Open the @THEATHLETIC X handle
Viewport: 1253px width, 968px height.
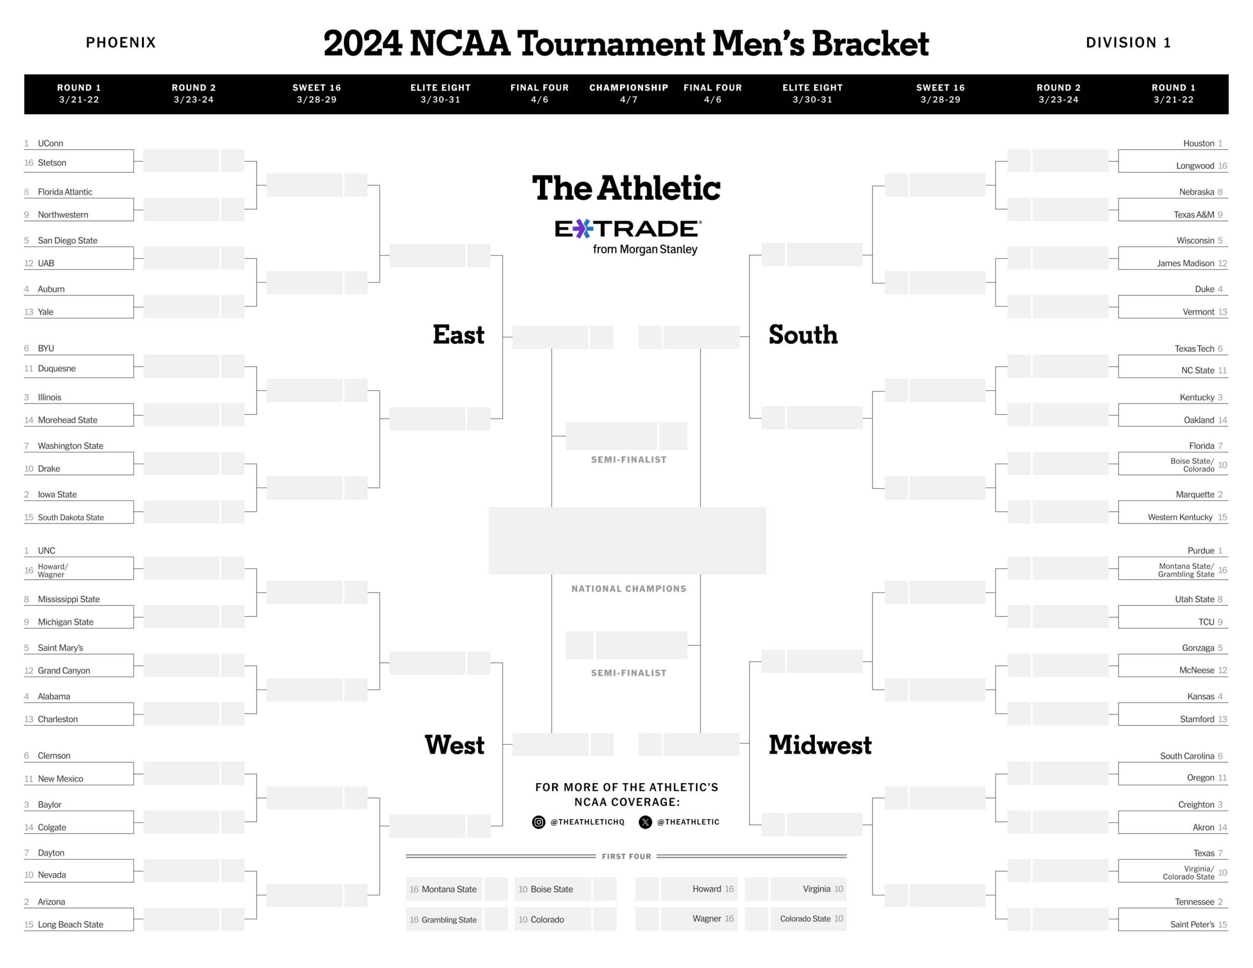[x=688, y=822]
